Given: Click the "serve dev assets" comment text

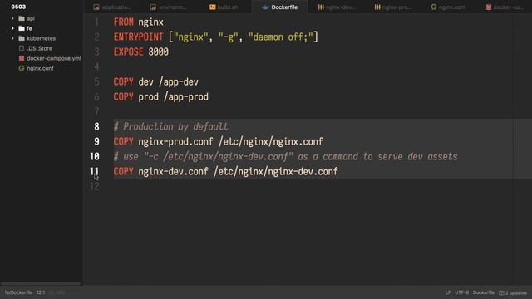Looking at the screenshot, I should click(417, 157).
